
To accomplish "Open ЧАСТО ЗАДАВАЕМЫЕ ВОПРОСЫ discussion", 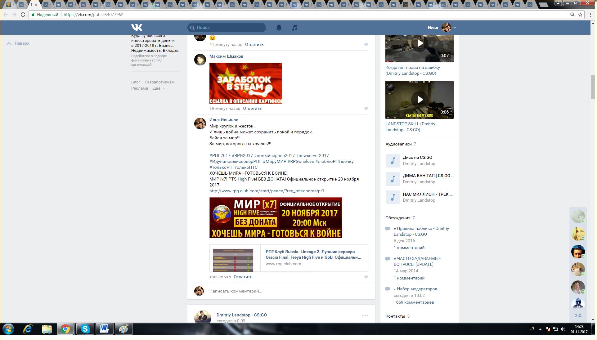I will pyautogui.click(x=417, y=262).
